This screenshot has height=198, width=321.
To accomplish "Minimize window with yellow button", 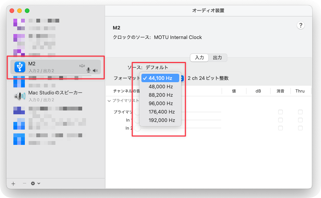I will point(19,11).
